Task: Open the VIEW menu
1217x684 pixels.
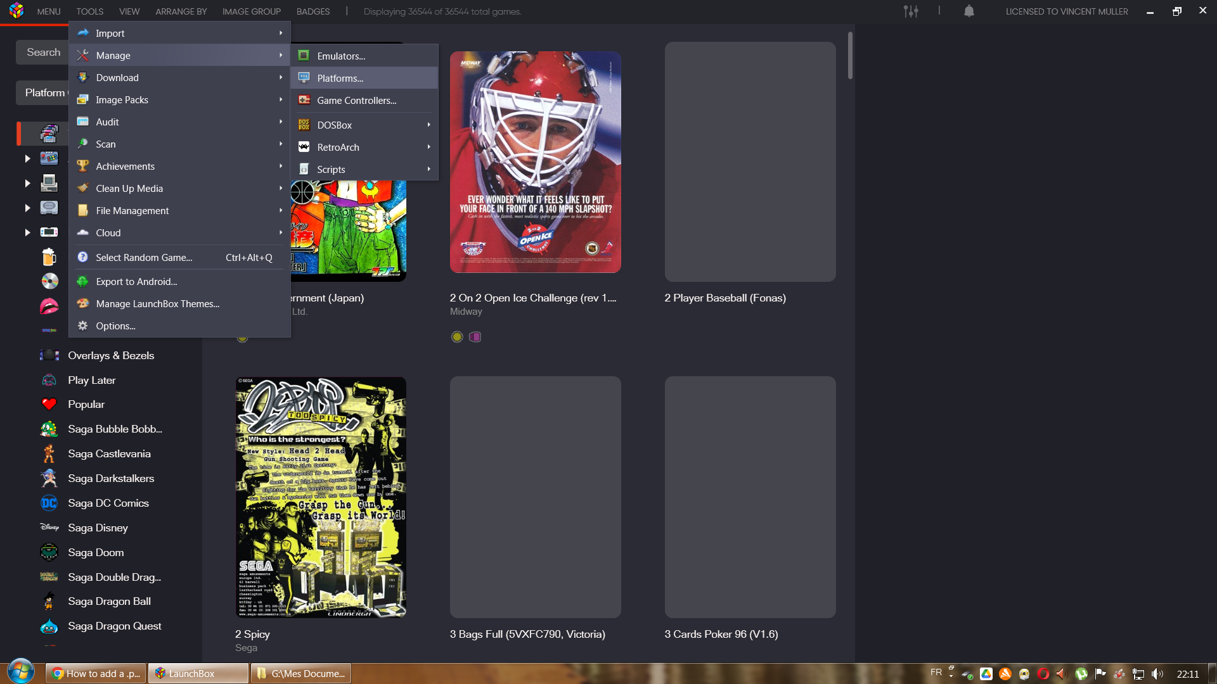Action: click(x=129, y=11)
